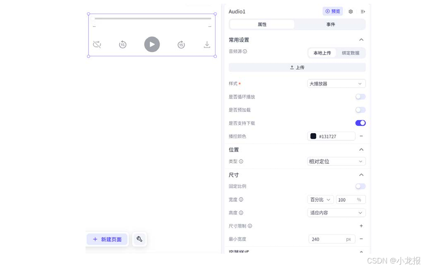Select the 绑定数据 option for 音频源
Image resolution: width=422 pixels, height=268 pixels.
tap(351, 53)
